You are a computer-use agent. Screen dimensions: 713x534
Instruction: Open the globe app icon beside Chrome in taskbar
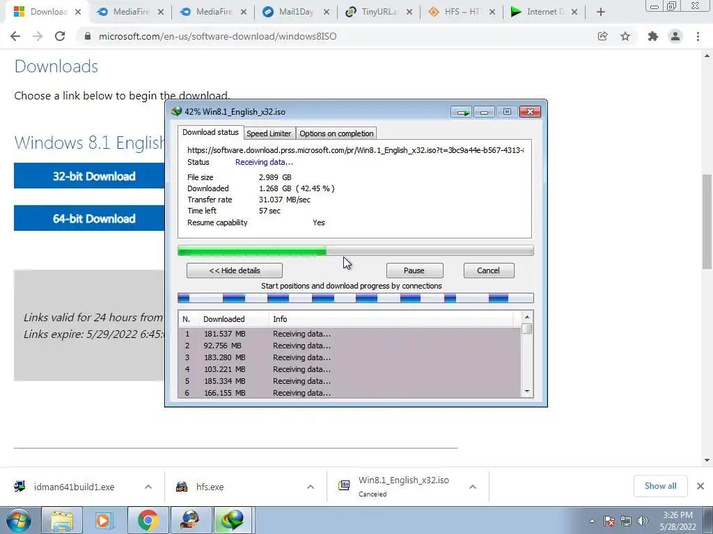[190, 520]
